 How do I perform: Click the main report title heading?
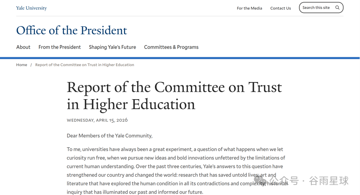[x=174, y=96]
